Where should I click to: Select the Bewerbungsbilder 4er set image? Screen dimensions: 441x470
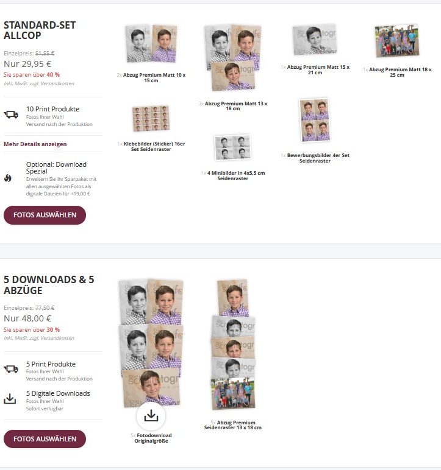point(315,120)
